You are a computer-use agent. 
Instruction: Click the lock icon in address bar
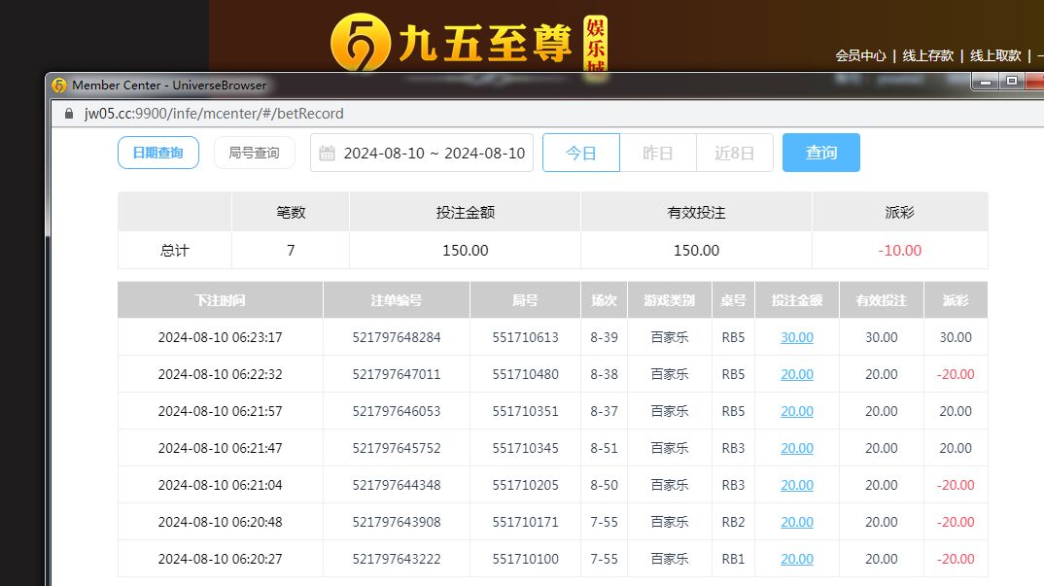(68, 114)
